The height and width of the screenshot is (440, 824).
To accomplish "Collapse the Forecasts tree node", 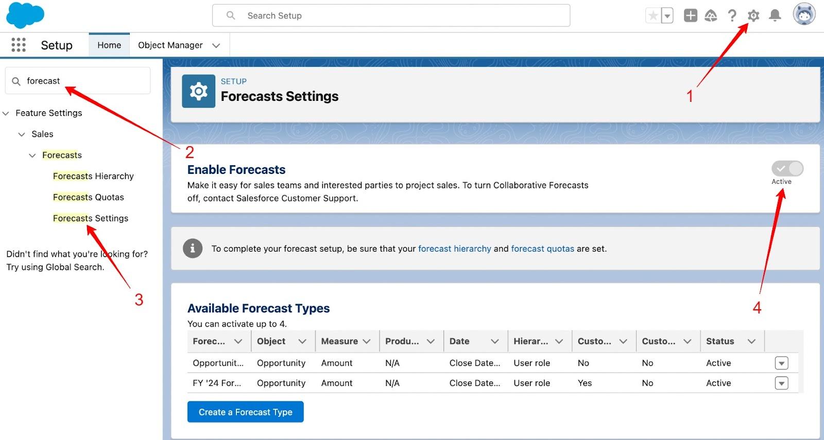I will 32,155.
